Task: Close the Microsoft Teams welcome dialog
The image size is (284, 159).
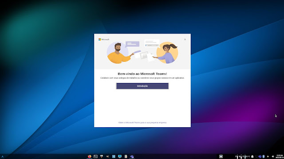Action: tap(185, 39)
